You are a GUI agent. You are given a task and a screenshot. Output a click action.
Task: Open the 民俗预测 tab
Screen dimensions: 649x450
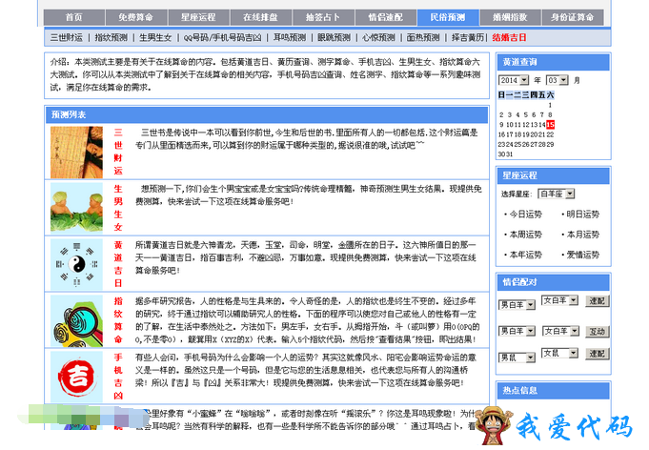(448, 17)
